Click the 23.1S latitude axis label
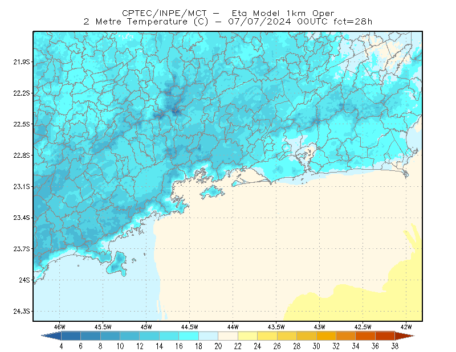This screenshot has width=456, height=352. coord(22,186)
